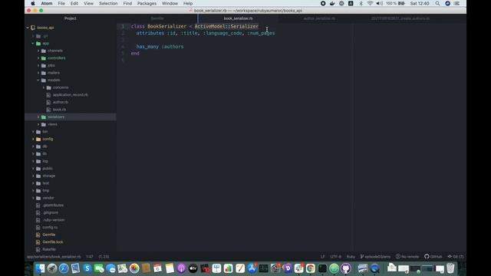This screenshot has height=276, width=491.
Task: Collapse the app folder arrow
Action: pos(33,44)
